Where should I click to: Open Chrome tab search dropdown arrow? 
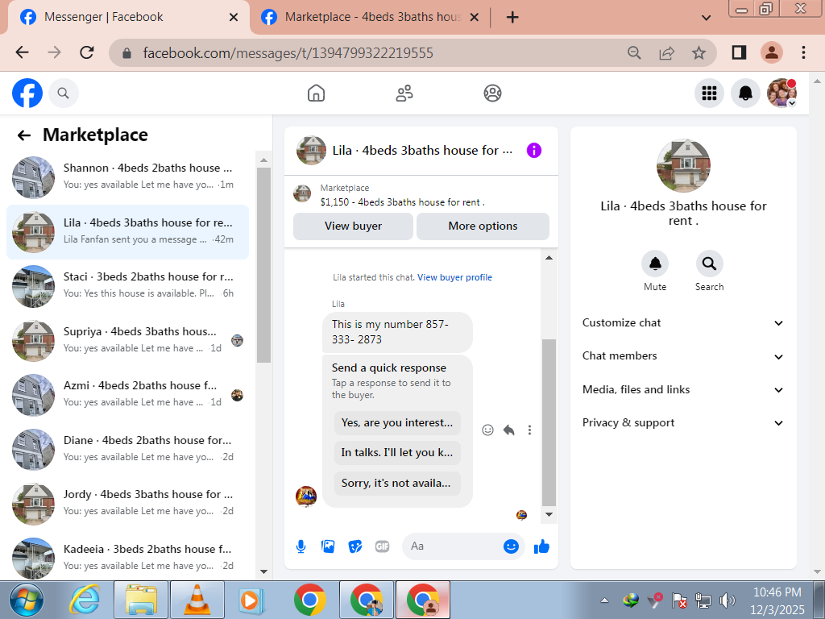[706, 18]
